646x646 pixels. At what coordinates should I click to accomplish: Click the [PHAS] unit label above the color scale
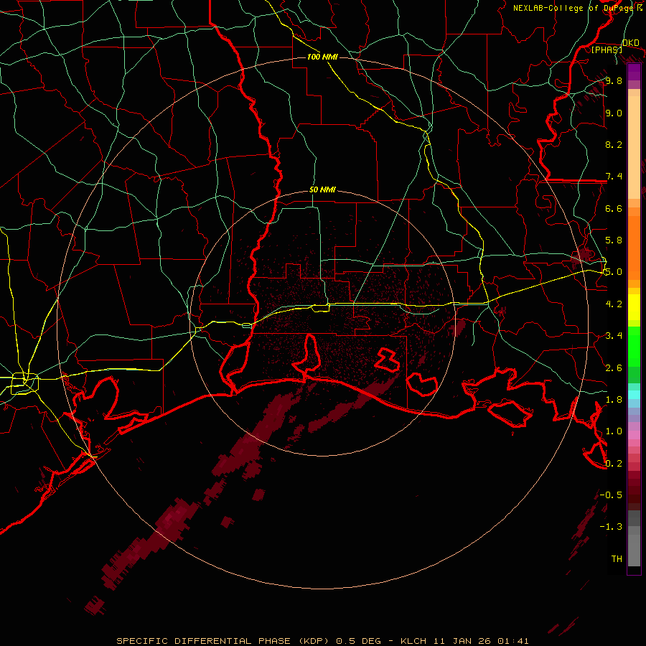(607, 50)
